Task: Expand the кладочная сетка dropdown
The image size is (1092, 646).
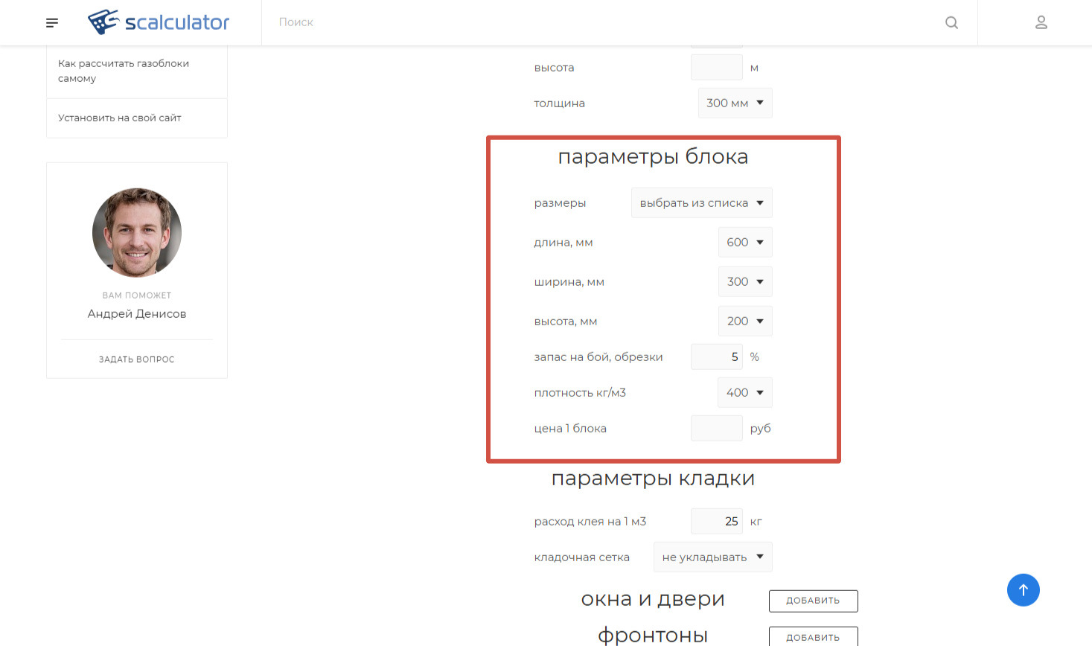Action: coord(712,557)
